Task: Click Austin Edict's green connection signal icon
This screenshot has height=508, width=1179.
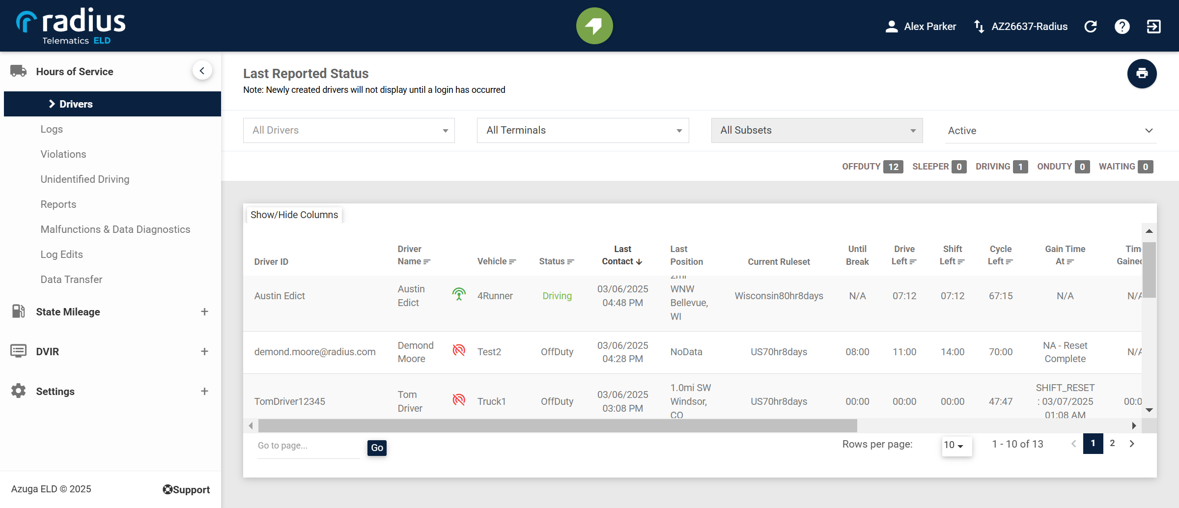Action: (x=459, y=294)
